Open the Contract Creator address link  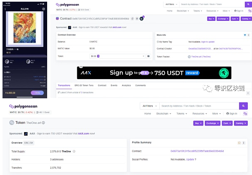(200, 49)
